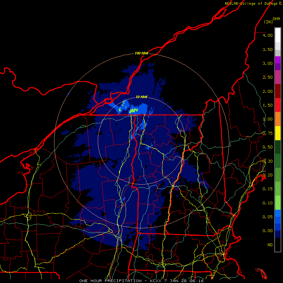Click the dark red legend swatch near 2.00
The width and height of the screenshot is (283, 283).
click(278, 91)
